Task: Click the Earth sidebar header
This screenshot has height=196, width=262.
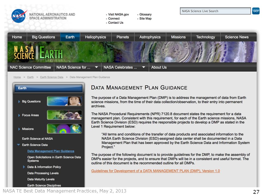Action: tap(49, 88)
